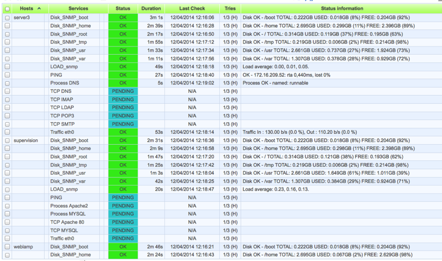Toggle the select-all checkbox in table header
The width and height of the screenshot is (442, 261).
[7, 9]
